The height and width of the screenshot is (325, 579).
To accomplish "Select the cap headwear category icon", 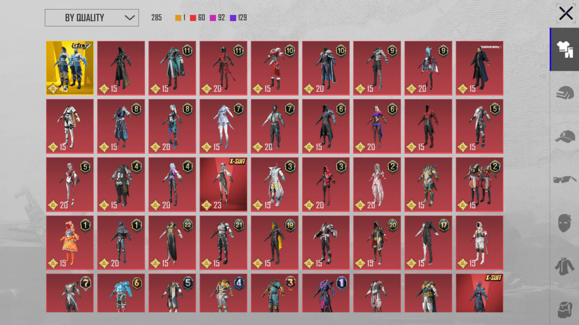I will click(x=565, y=136).
